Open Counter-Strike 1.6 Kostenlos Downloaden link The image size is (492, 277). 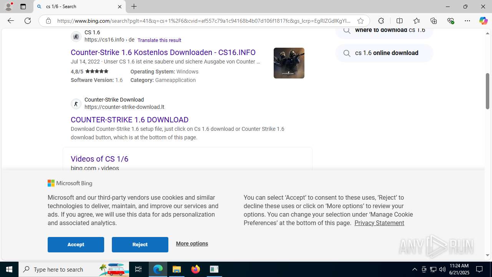point(163,52)
